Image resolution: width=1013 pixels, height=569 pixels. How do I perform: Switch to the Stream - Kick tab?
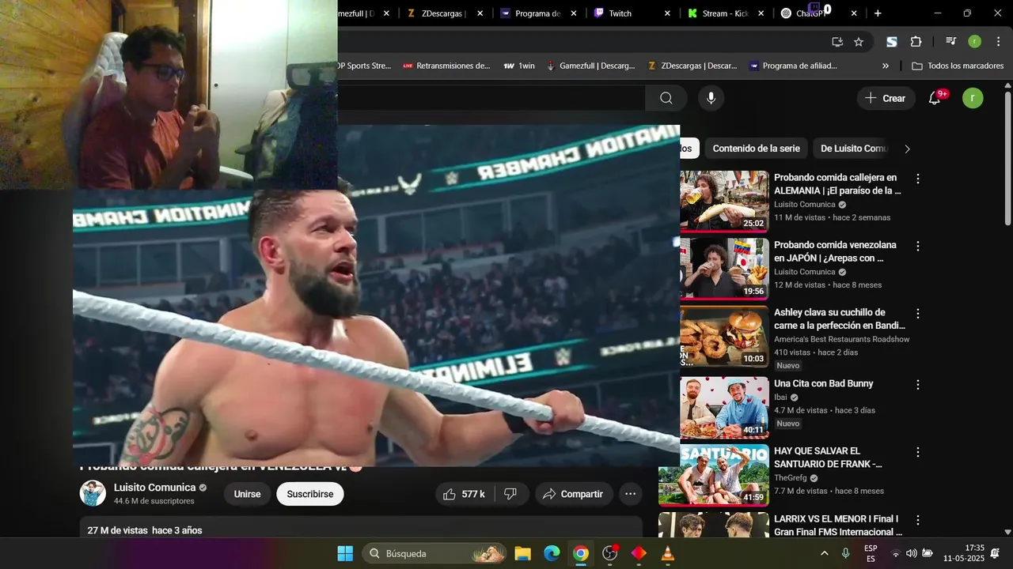point(726,13)
